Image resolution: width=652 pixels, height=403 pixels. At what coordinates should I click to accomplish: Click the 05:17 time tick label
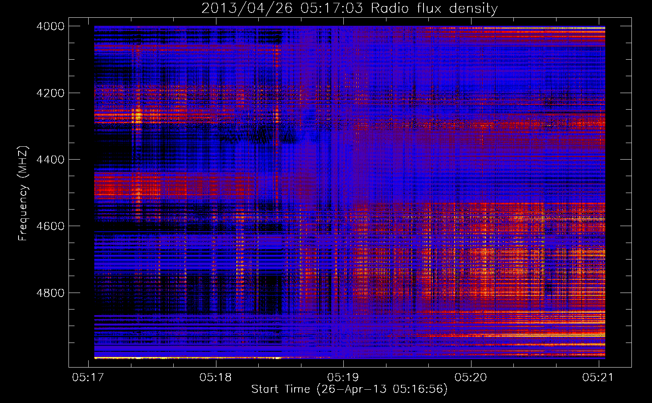click(x=88, y=377)
